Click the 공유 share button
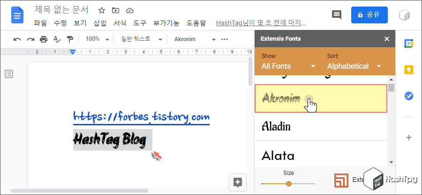The image size is (422, 195). click(x=369, y=15)
